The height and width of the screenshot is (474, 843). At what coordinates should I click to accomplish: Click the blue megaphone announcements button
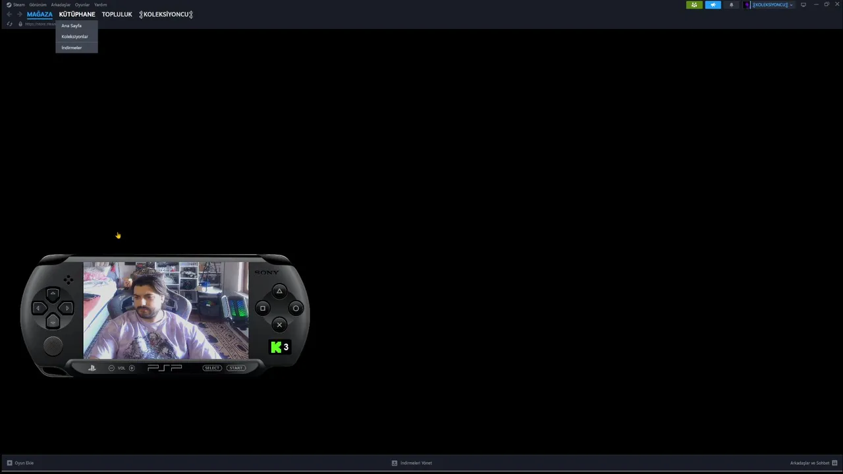[713, 5]
